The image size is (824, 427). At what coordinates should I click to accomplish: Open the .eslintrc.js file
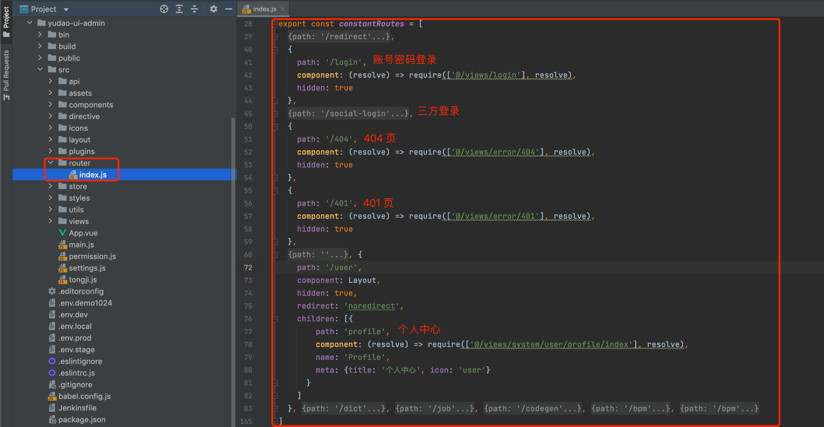point(76,373)
